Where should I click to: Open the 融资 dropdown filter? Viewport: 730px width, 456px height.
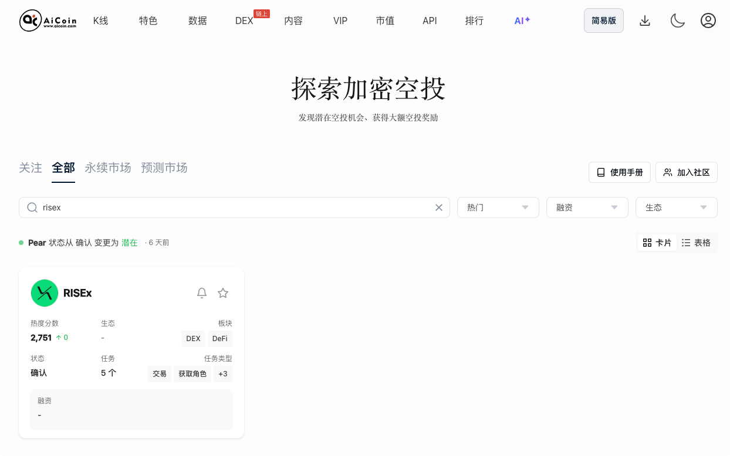587,207
